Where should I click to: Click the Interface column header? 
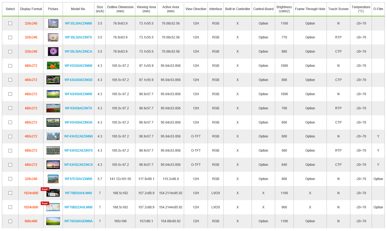pos(216,9)
